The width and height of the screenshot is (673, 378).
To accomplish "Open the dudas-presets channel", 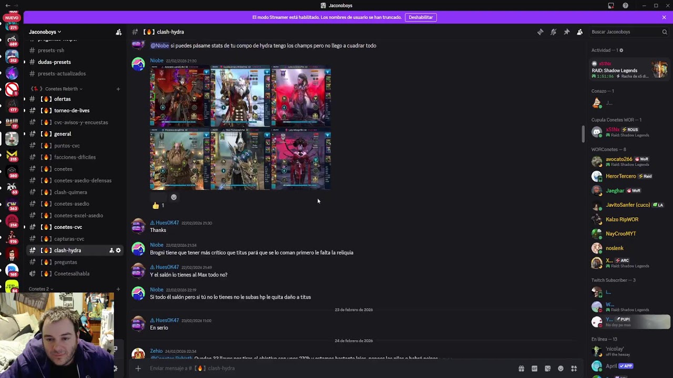I will (x=74, y=62).
